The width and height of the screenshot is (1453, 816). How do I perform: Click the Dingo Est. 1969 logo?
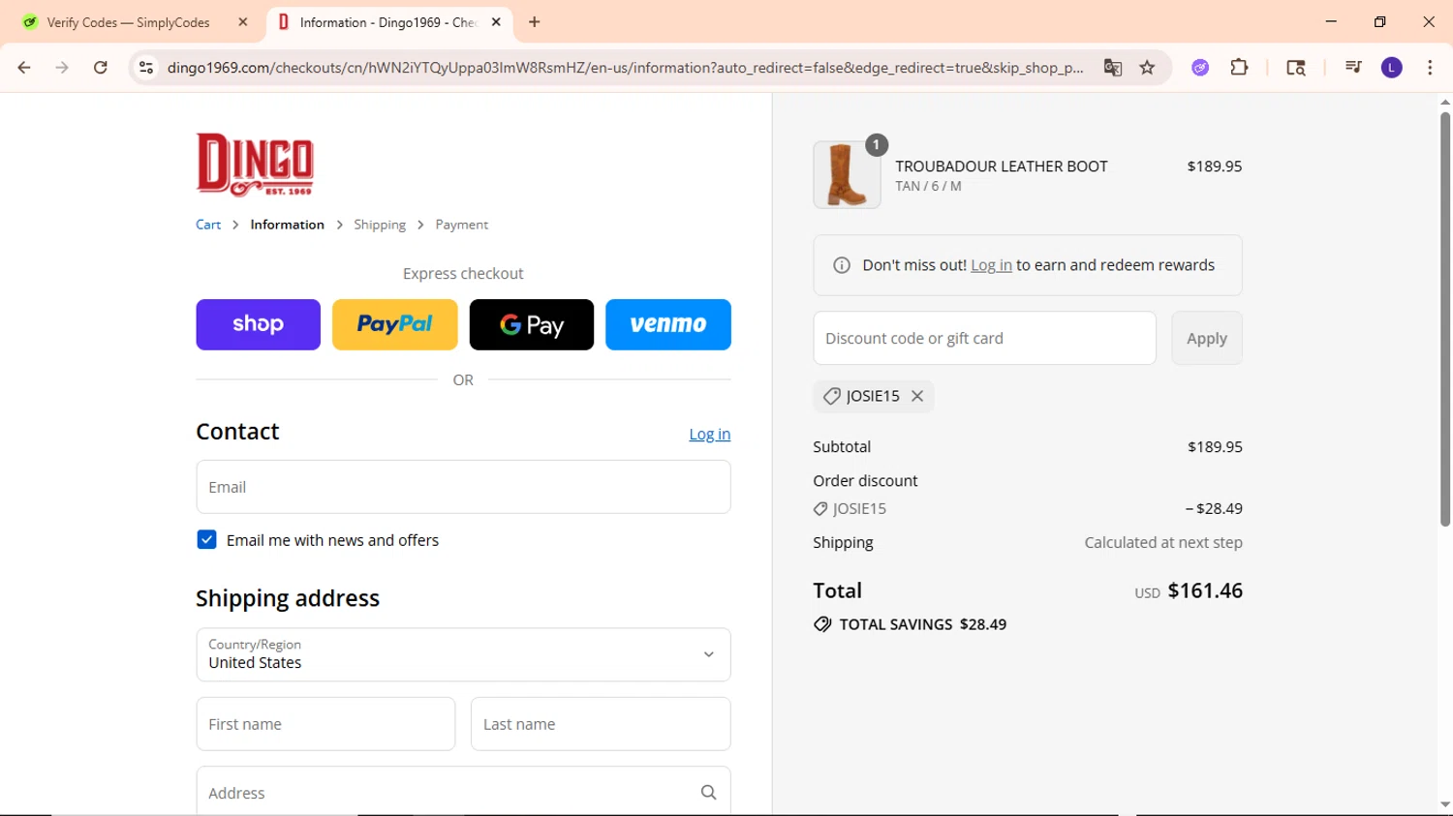pos(255,165)
